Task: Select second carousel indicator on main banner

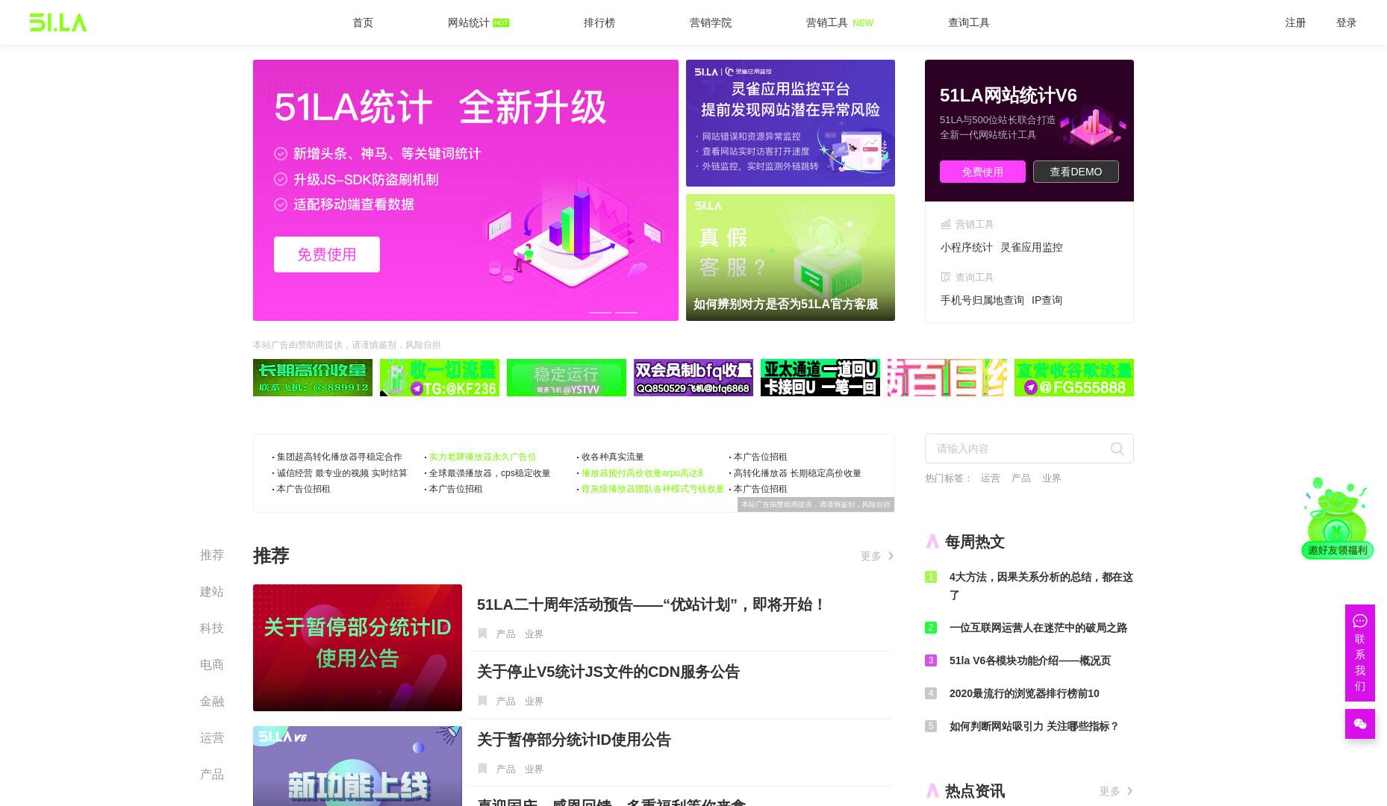Action: point(626,312)
